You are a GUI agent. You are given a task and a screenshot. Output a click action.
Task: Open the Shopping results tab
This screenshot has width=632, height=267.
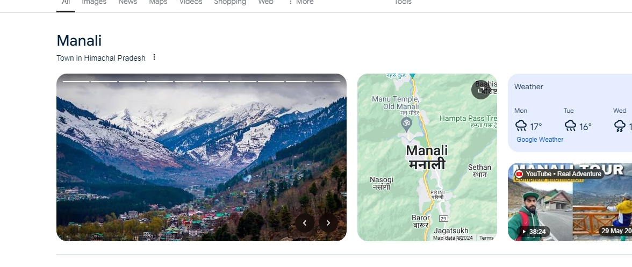pos(230,2)
